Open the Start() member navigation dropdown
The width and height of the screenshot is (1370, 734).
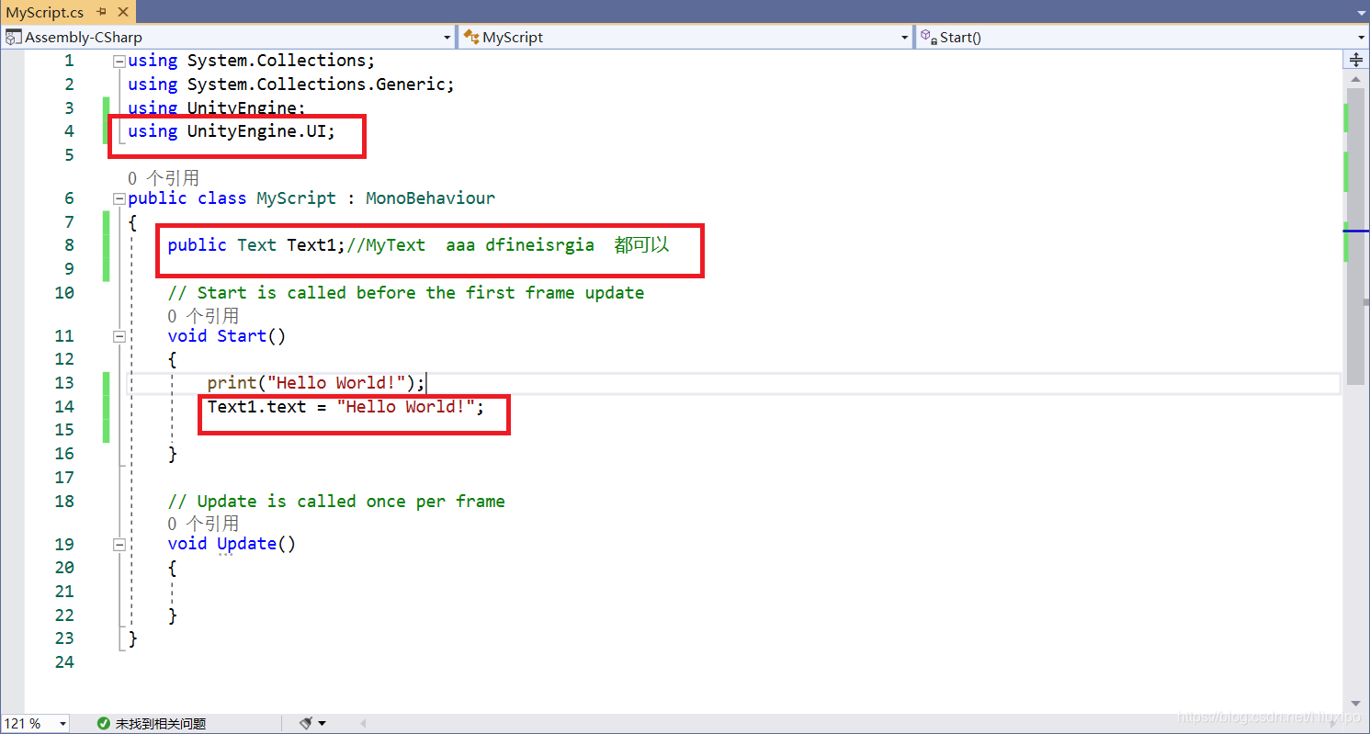1362,38
